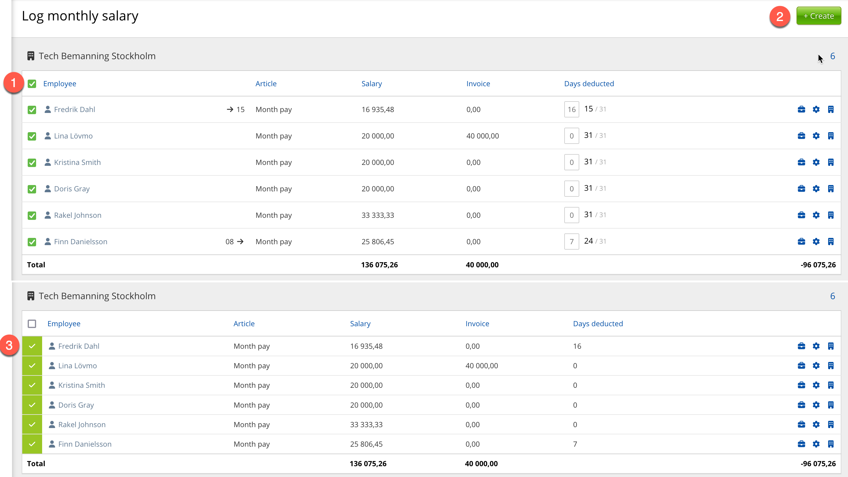The width and height of the screenshot is (848, 477).
Task: Click briefcase icon in top Fredrik Dahl row
Action: pyautogui.click(x=801, y=109)
